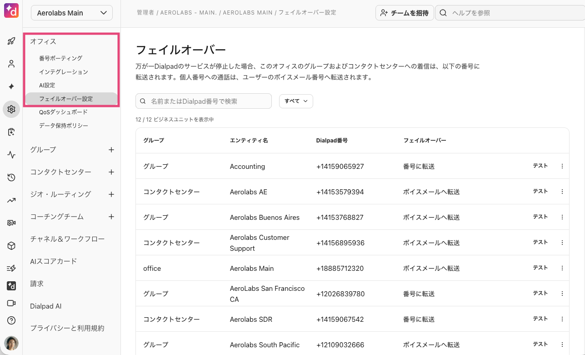Expand the グループ section

tap(43, 150)
